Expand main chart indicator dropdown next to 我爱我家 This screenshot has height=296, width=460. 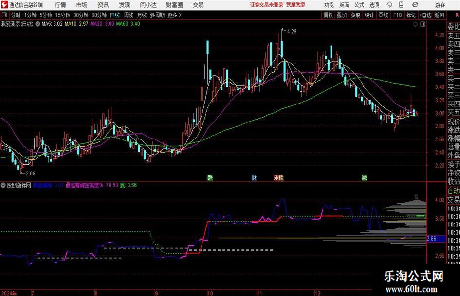37,24
